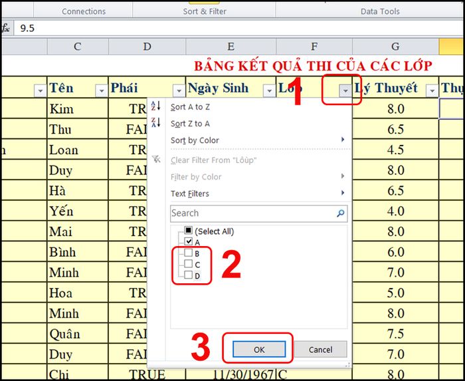Open the Tên column filter dropdown
Screen dimensions: 465x381
101,90
